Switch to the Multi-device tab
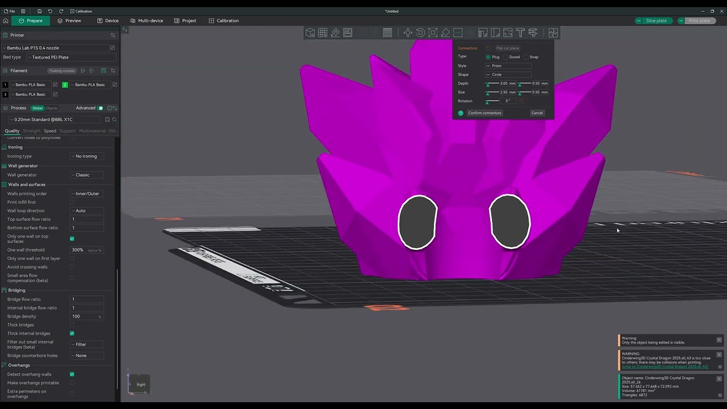The image size is (727, 409). click(147, 20)
